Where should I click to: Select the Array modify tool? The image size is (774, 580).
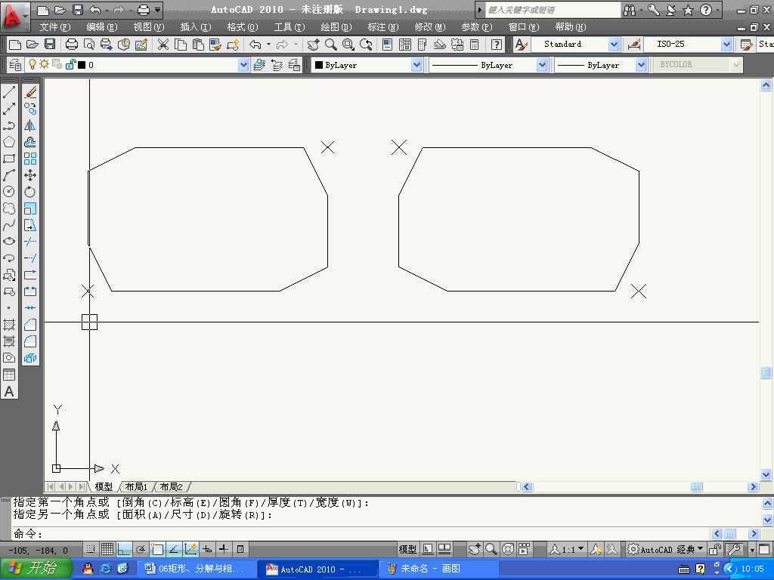click(x=30, y=159)
